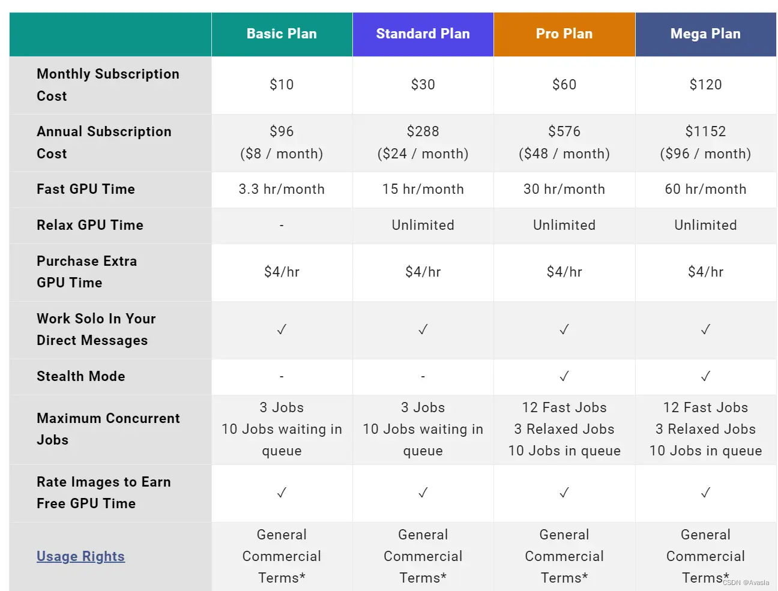The height and width of the screenshot is (591, 778).
Task: Open the Usage Rights link
Action: [80, 556]
